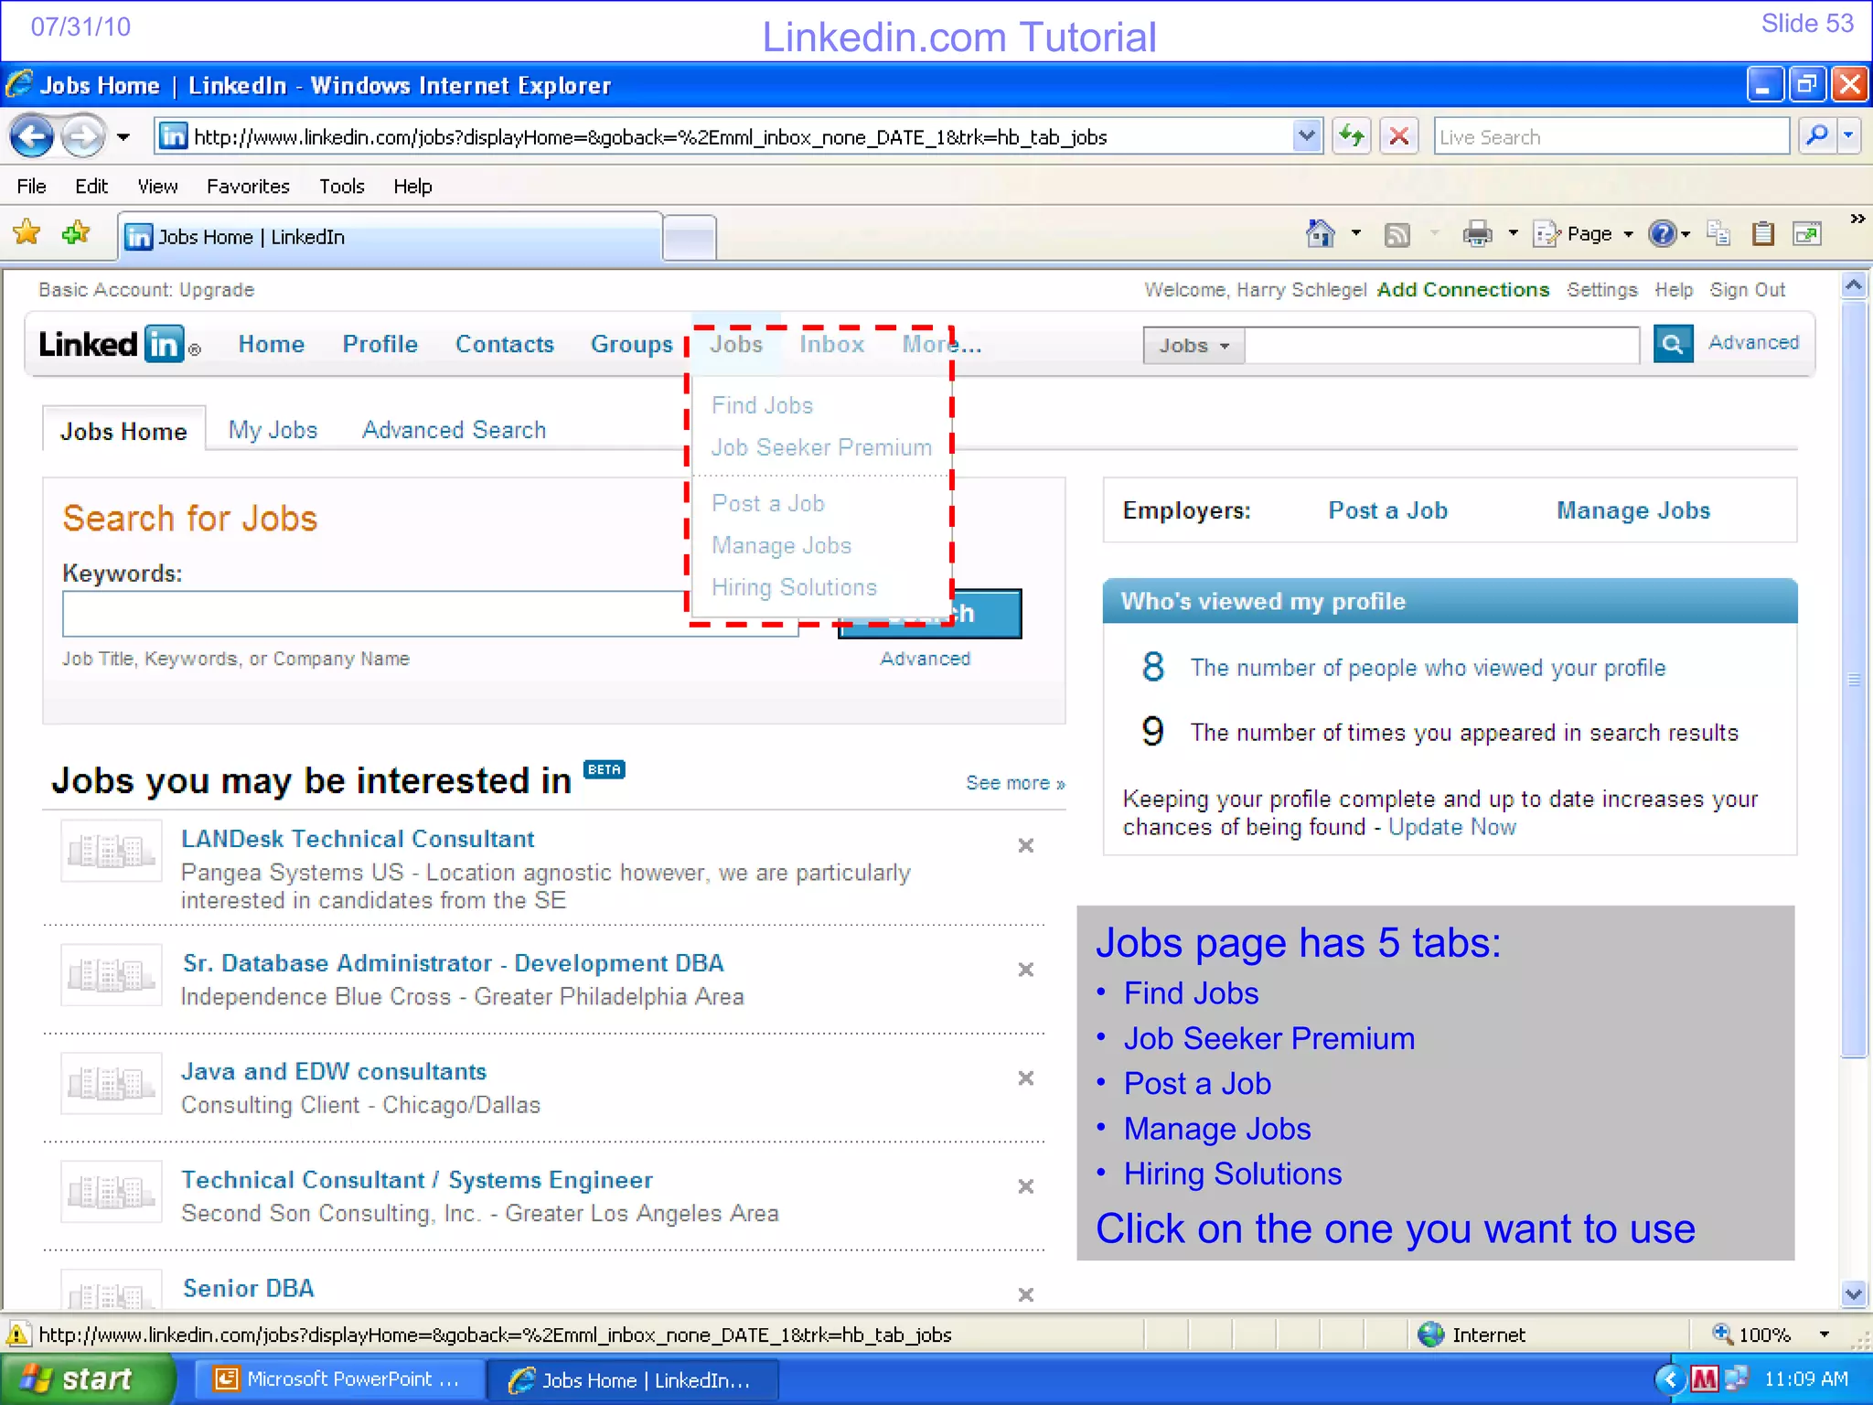The height and width of the screenshot is (1405, 1873).
Task: Open the new blank tab button
Action: (x=690, y=239)
